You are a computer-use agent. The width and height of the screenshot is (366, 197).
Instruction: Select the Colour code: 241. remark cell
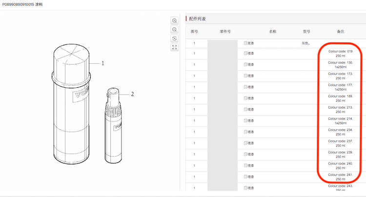click(340, 177)
